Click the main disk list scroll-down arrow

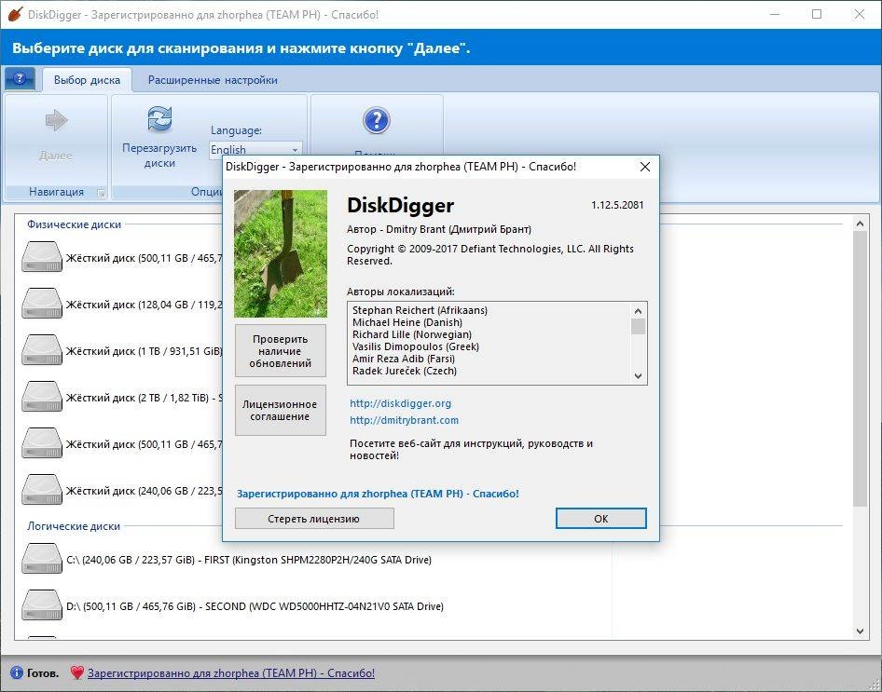(x=860, y=631)
